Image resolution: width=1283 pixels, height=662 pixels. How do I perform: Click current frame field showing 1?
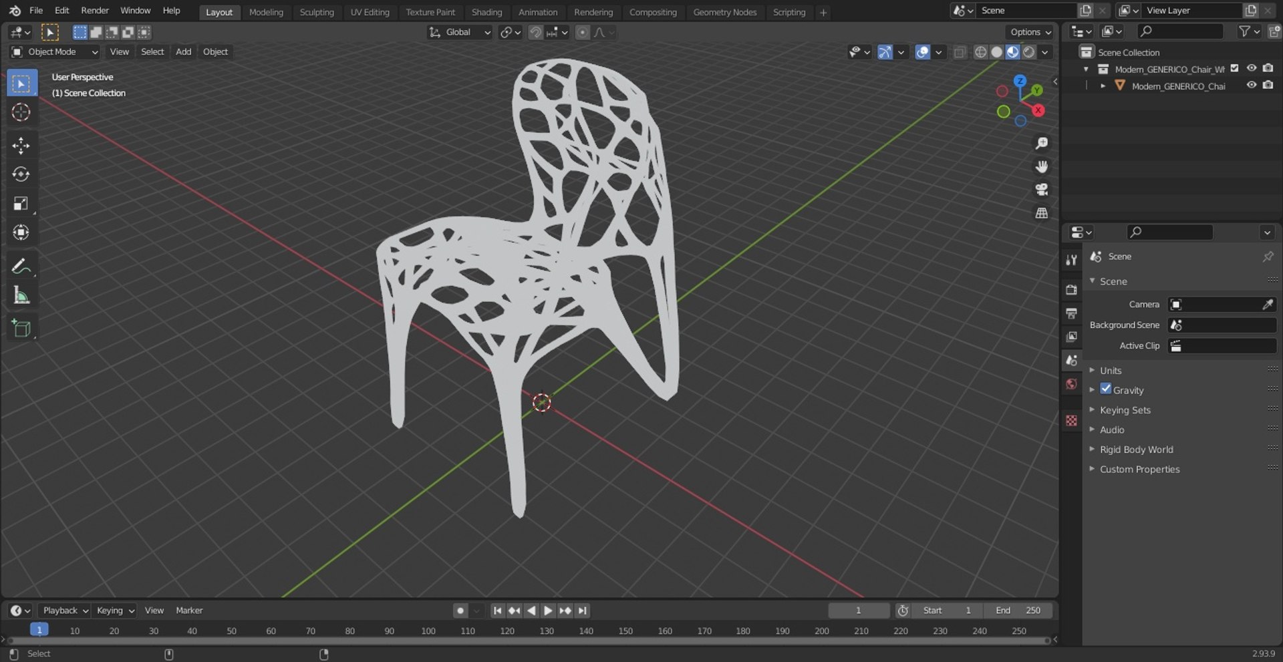pos(859,611)
